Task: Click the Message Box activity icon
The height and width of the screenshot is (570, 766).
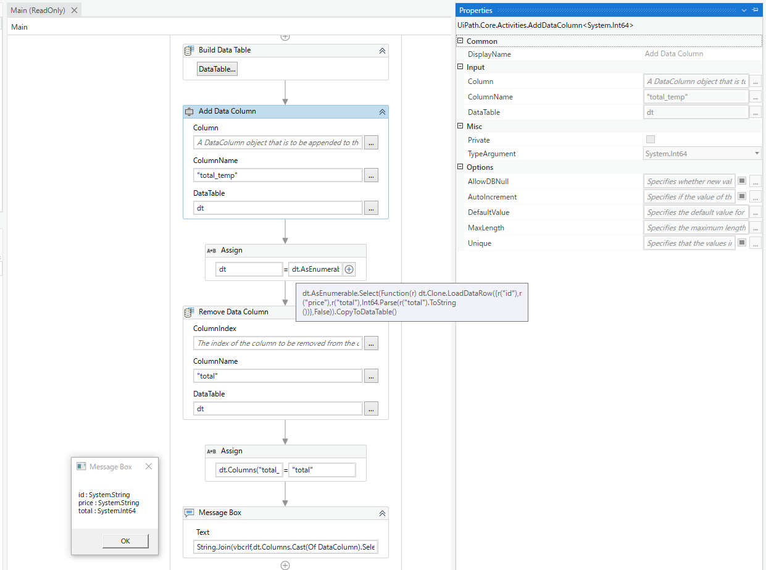Action: coord(189,513)
